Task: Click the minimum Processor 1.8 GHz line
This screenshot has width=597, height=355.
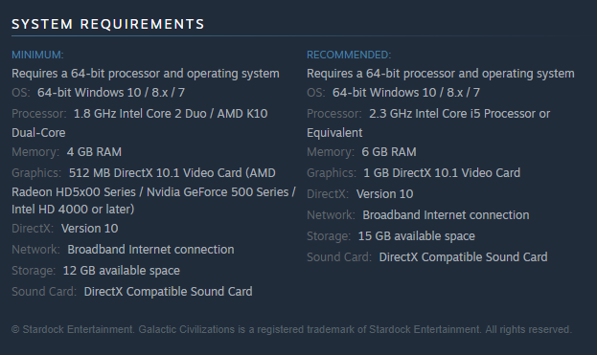Action: point(140,114)
